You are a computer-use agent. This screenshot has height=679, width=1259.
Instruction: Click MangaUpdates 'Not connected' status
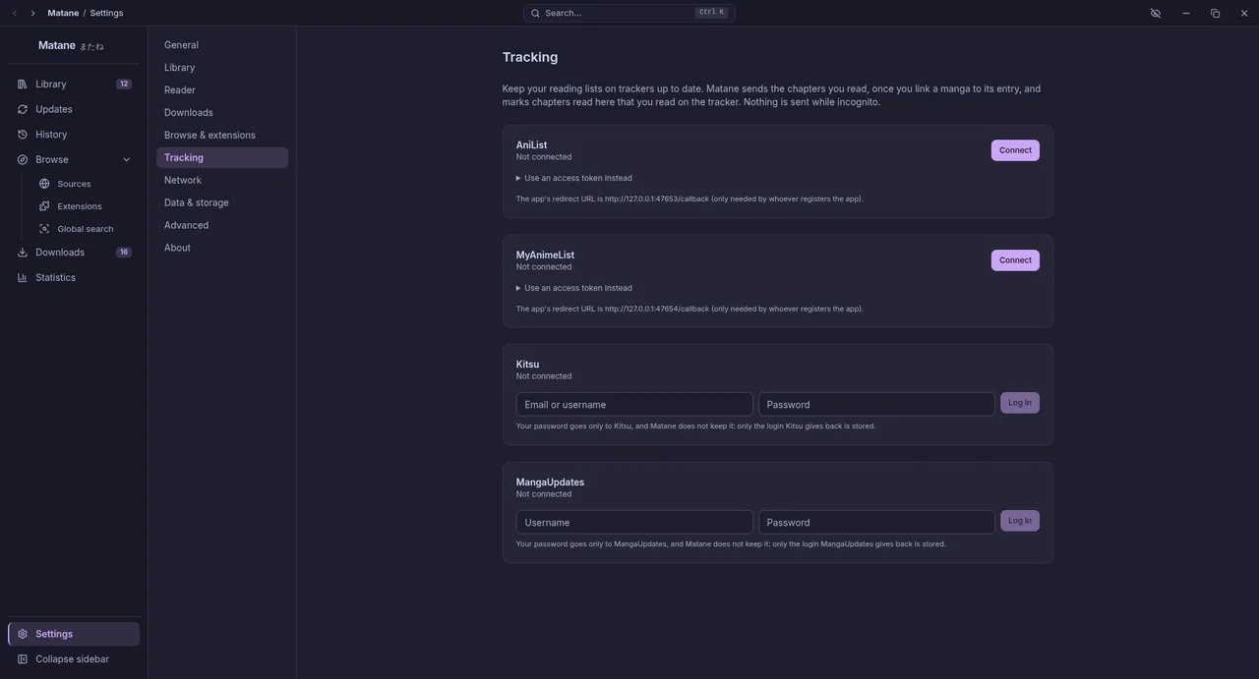(x=544, y=494)
